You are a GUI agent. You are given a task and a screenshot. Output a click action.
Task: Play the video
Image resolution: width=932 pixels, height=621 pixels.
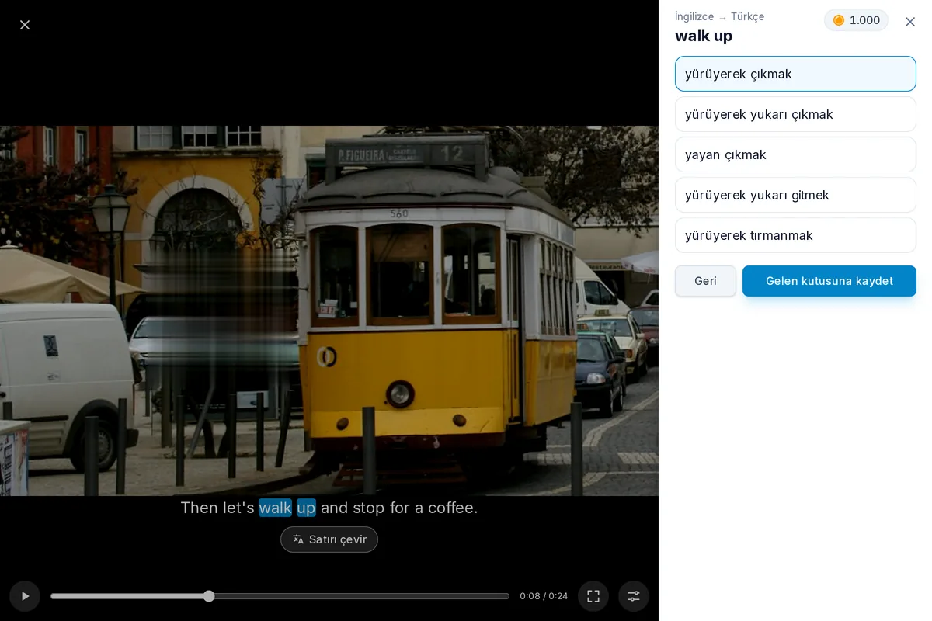click(25, 596)
